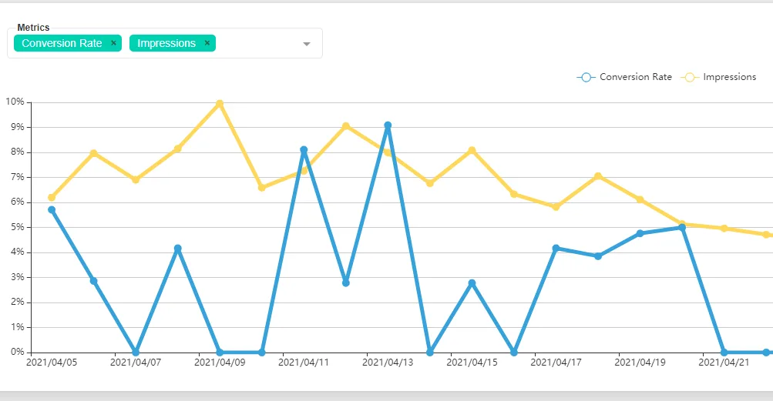The image size is (773, 401).
Task: Click the 5% y-axis label
Action: [18, 227]
